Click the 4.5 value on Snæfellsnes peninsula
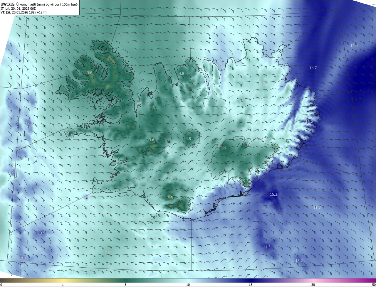376x287 pixels. pyautogui.click(x=70, y=134)
